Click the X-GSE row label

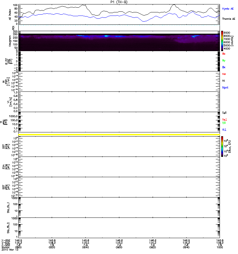click(6, 241)
